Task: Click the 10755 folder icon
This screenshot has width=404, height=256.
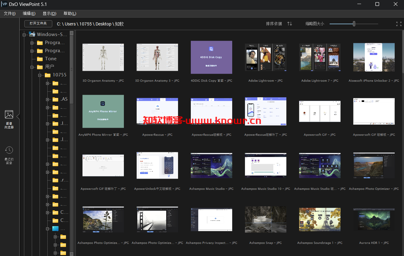Action: coord(48,75)
